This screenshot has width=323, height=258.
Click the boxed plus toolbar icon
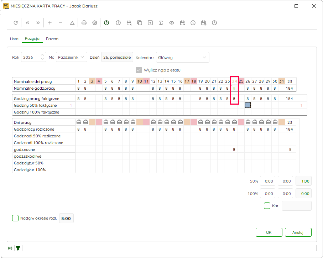point(150,23)
